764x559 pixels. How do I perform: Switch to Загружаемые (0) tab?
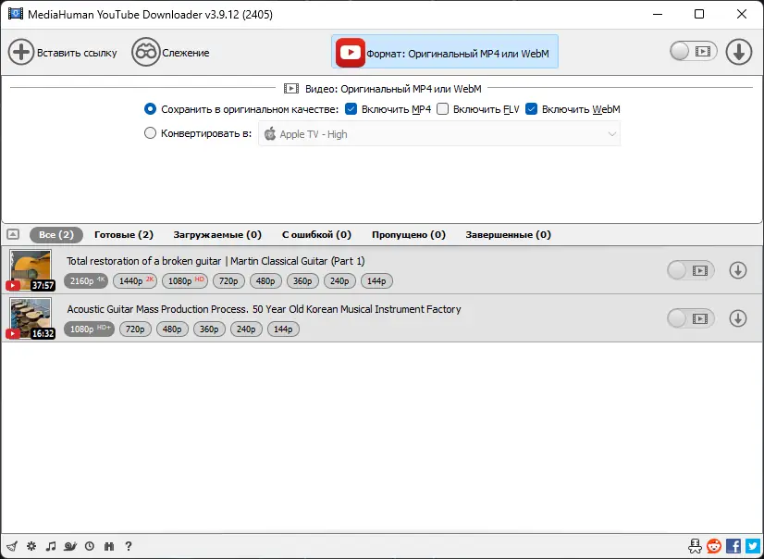pos(217,235)
